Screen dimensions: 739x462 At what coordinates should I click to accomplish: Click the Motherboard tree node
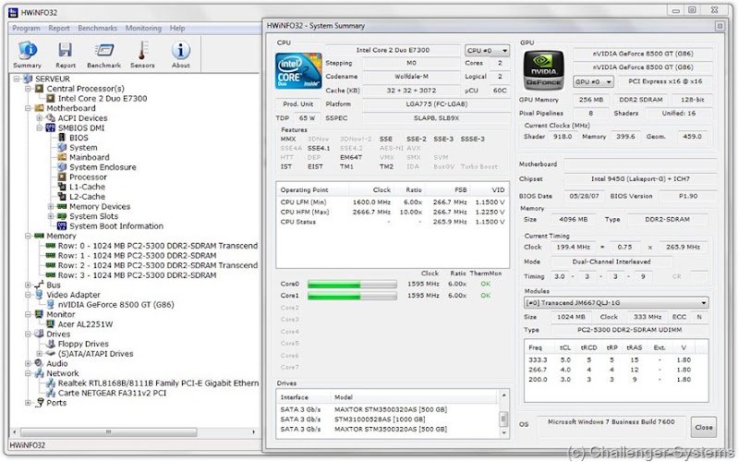point(71,108)
